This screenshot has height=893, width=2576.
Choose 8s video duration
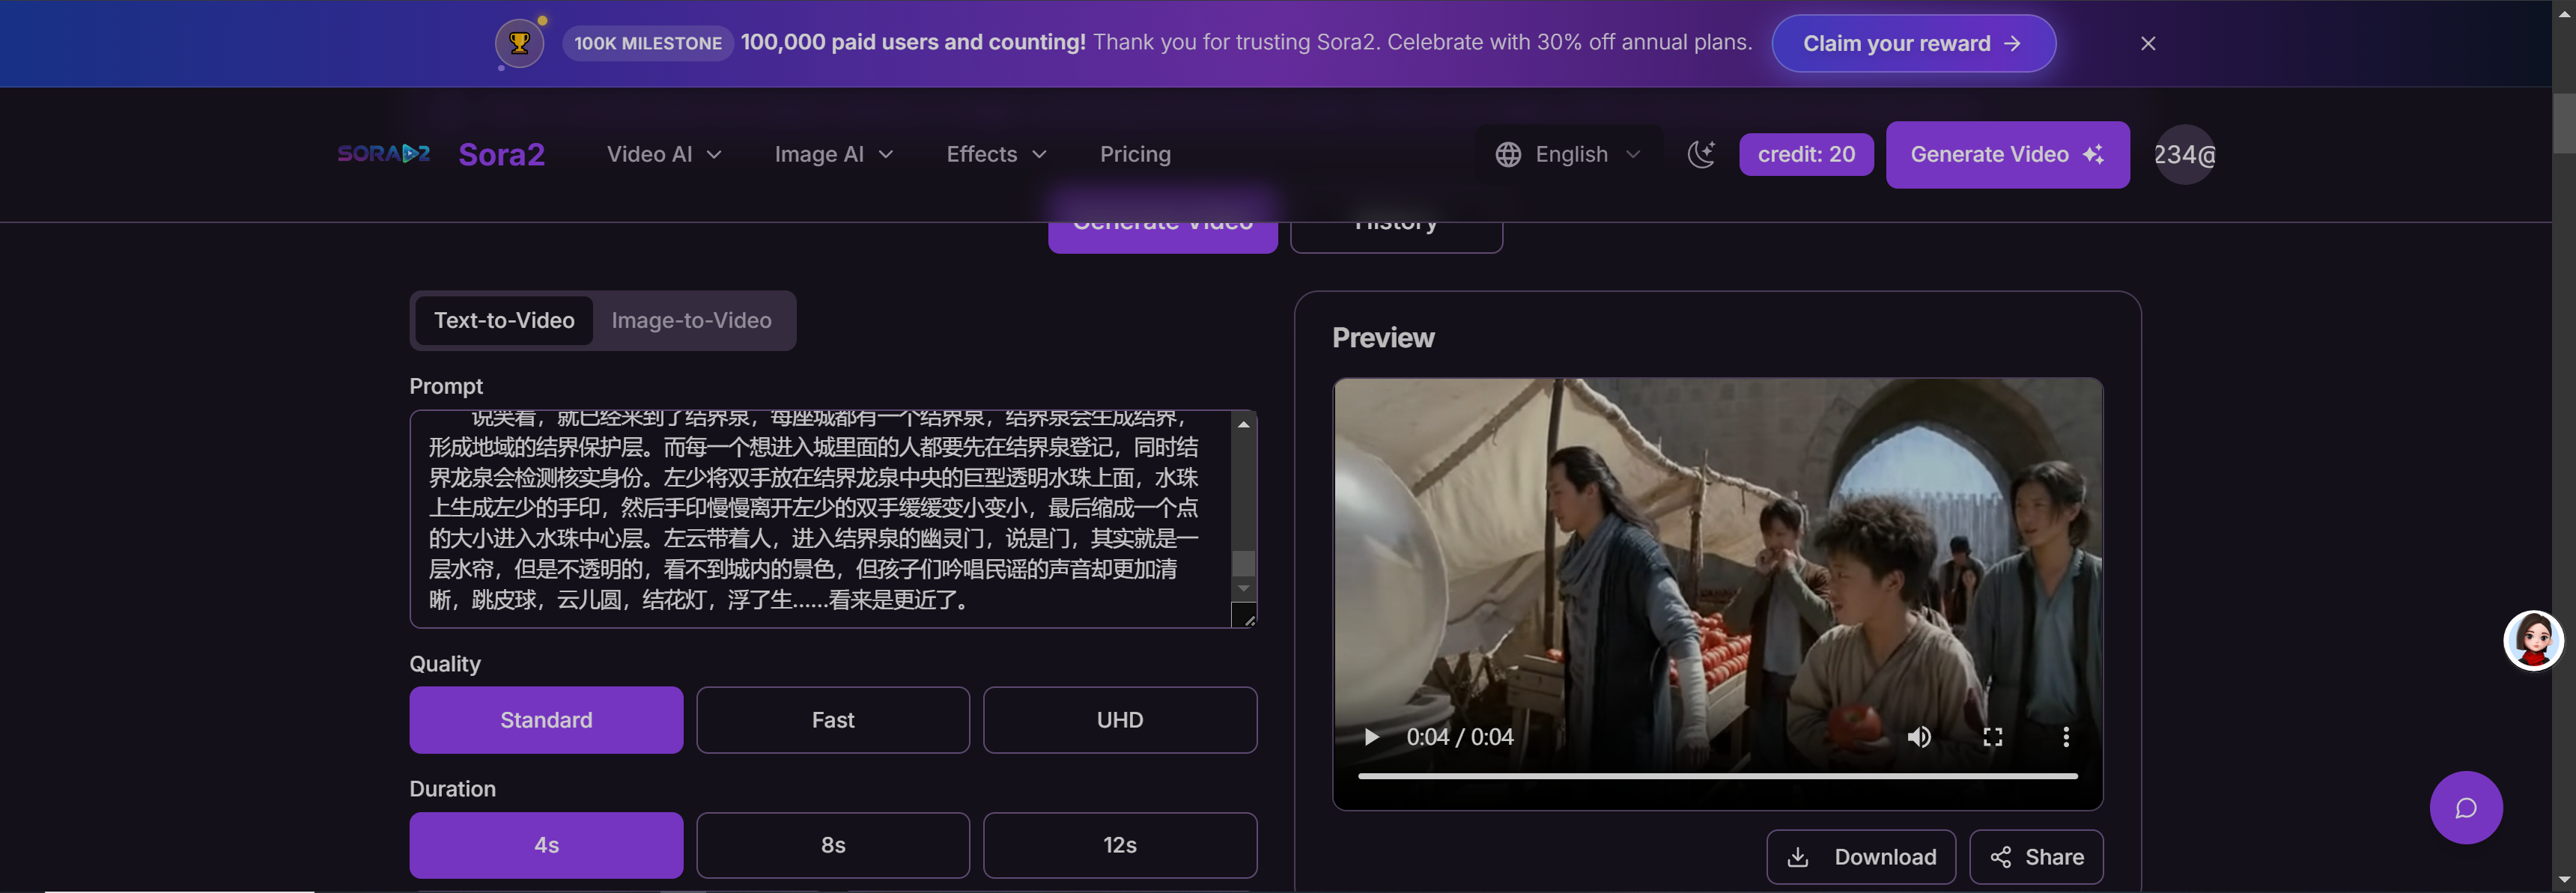tap(832, 845)
